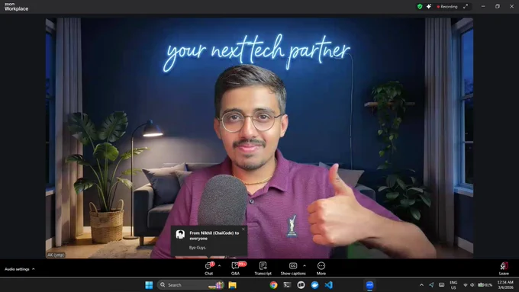Click the Recording indicator
The image size is (519, 292).
tap(447, 7)
